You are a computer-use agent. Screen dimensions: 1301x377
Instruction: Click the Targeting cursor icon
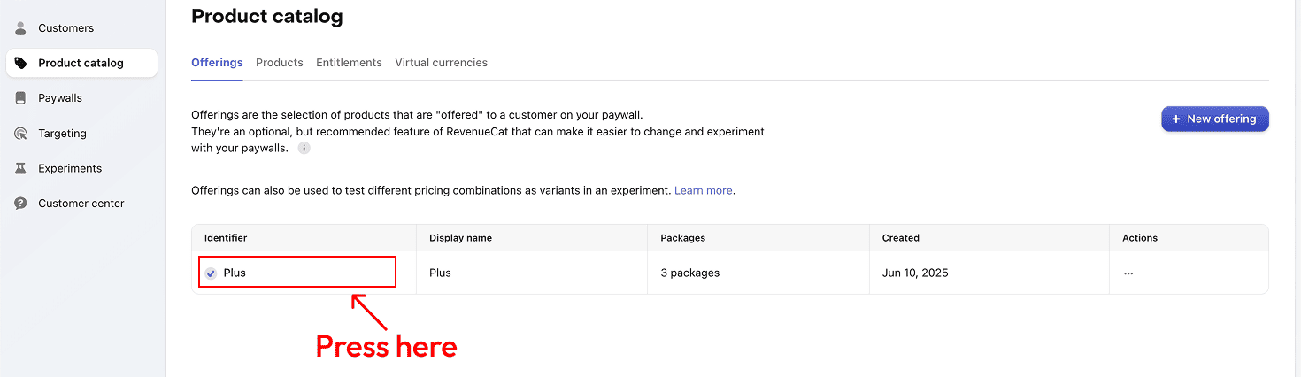(21, 134)
